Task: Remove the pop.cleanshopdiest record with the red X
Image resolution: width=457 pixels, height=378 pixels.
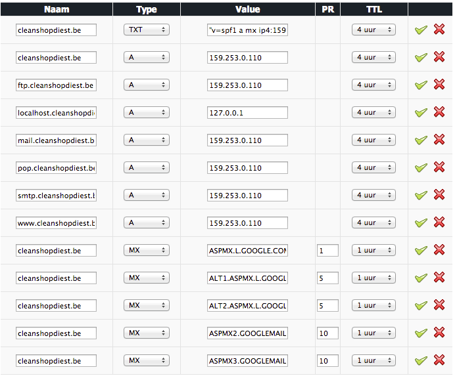Action: 439,167
